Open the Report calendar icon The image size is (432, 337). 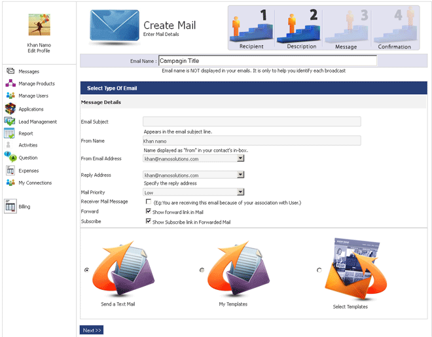(9, 133)
